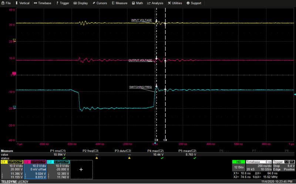Image resolution: width=296 pixels, height=184 pixels.
Task: Click the green check status under P1
Action: (x=64, y=158)
